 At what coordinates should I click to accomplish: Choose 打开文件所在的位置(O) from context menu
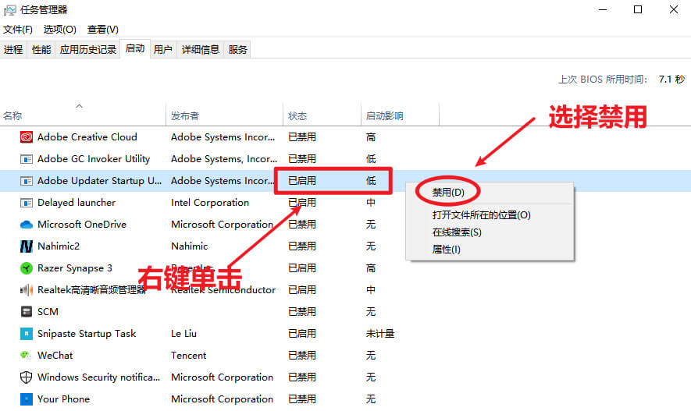(x=481, y=215)
